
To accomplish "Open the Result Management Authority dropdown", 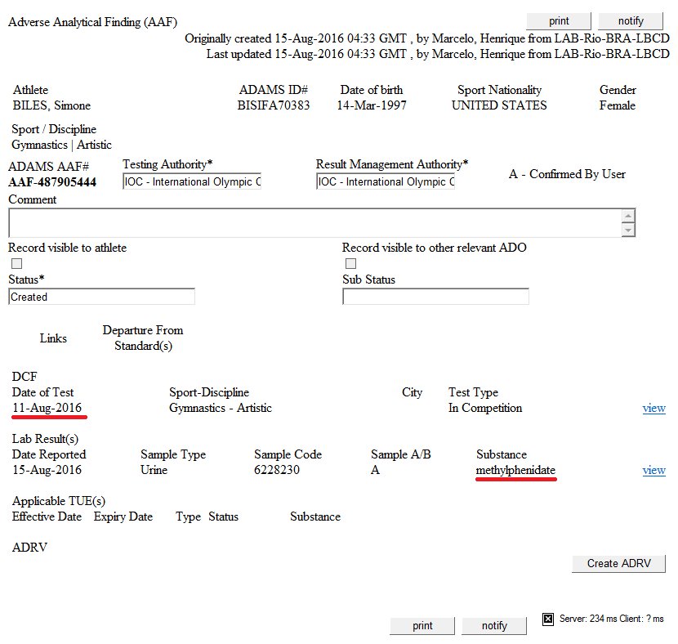I will pyautogui.click(x=386, y=181).
